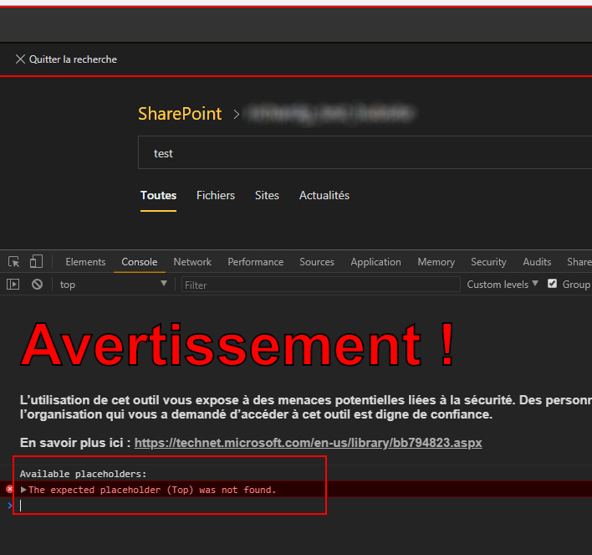Focus the search box containing test

point(365,152)
